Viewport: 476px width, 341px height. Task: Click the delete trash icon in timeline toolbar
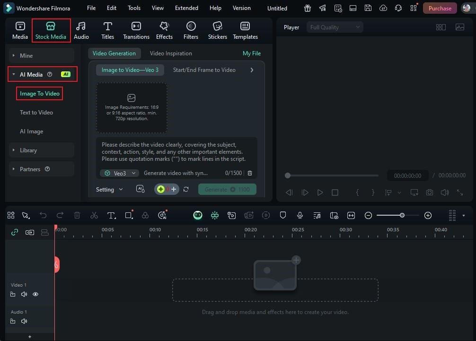[77, 215]
